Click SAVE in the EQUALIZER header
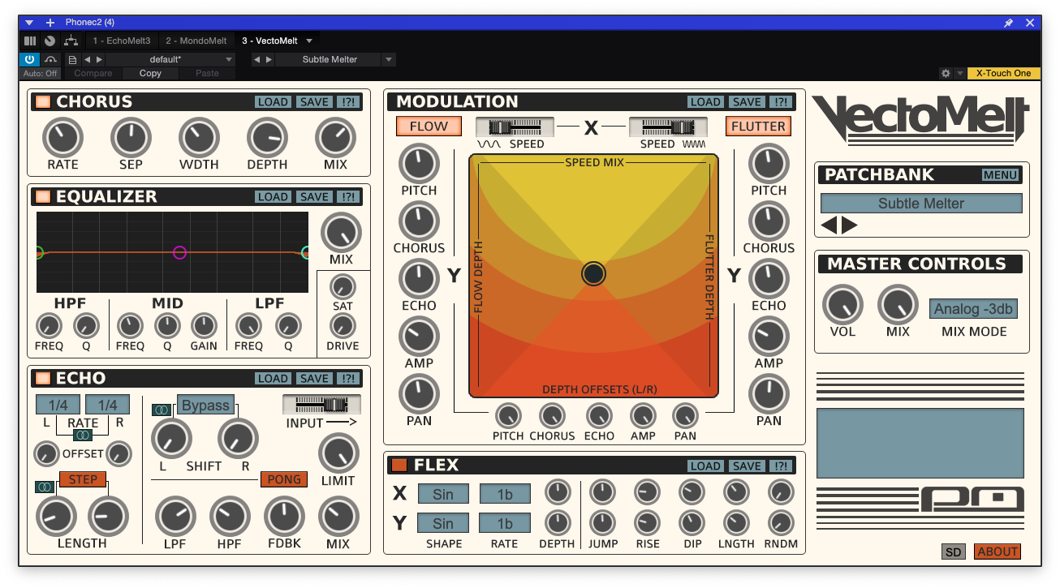This screenshot has width=1060, height=588. 314,197
